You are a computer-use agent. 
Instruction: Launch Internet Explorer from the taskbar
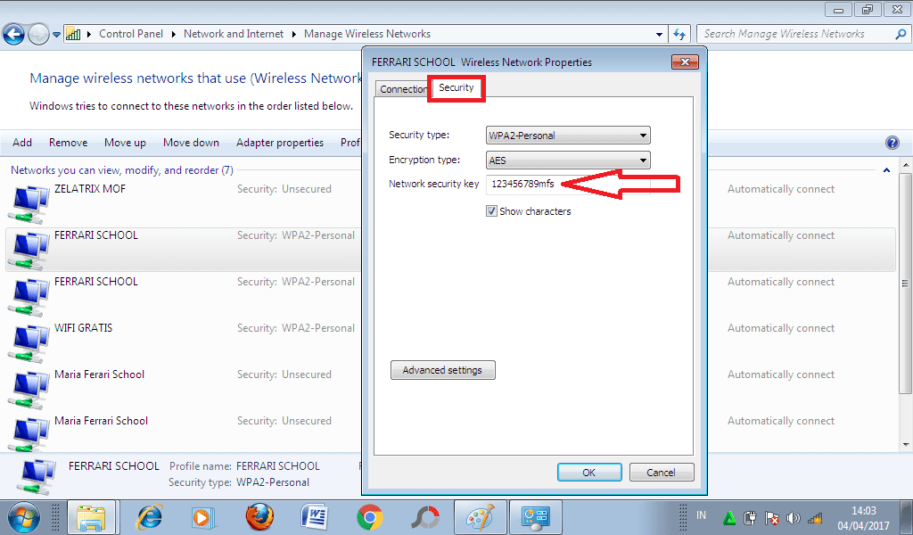point(150,517)
